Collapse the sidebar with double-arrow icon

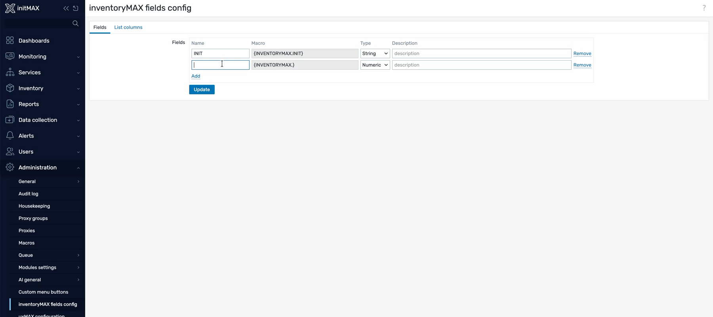pyautogui.click(x=66, y=8)
